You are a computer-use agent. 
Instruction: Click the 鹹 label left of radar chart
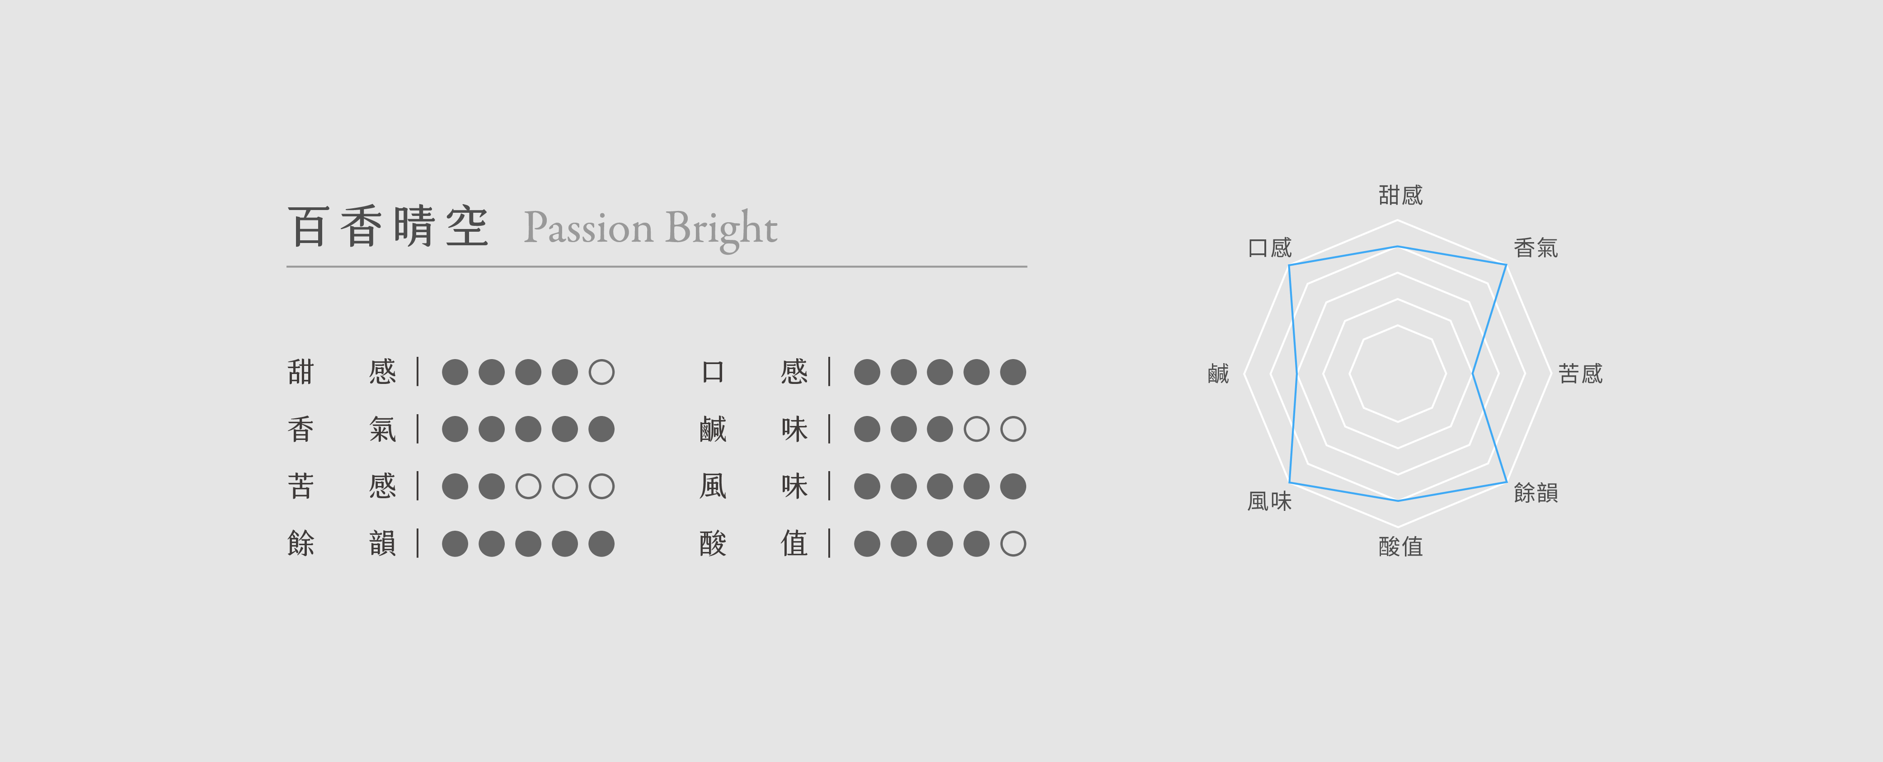pos(1218,374)
